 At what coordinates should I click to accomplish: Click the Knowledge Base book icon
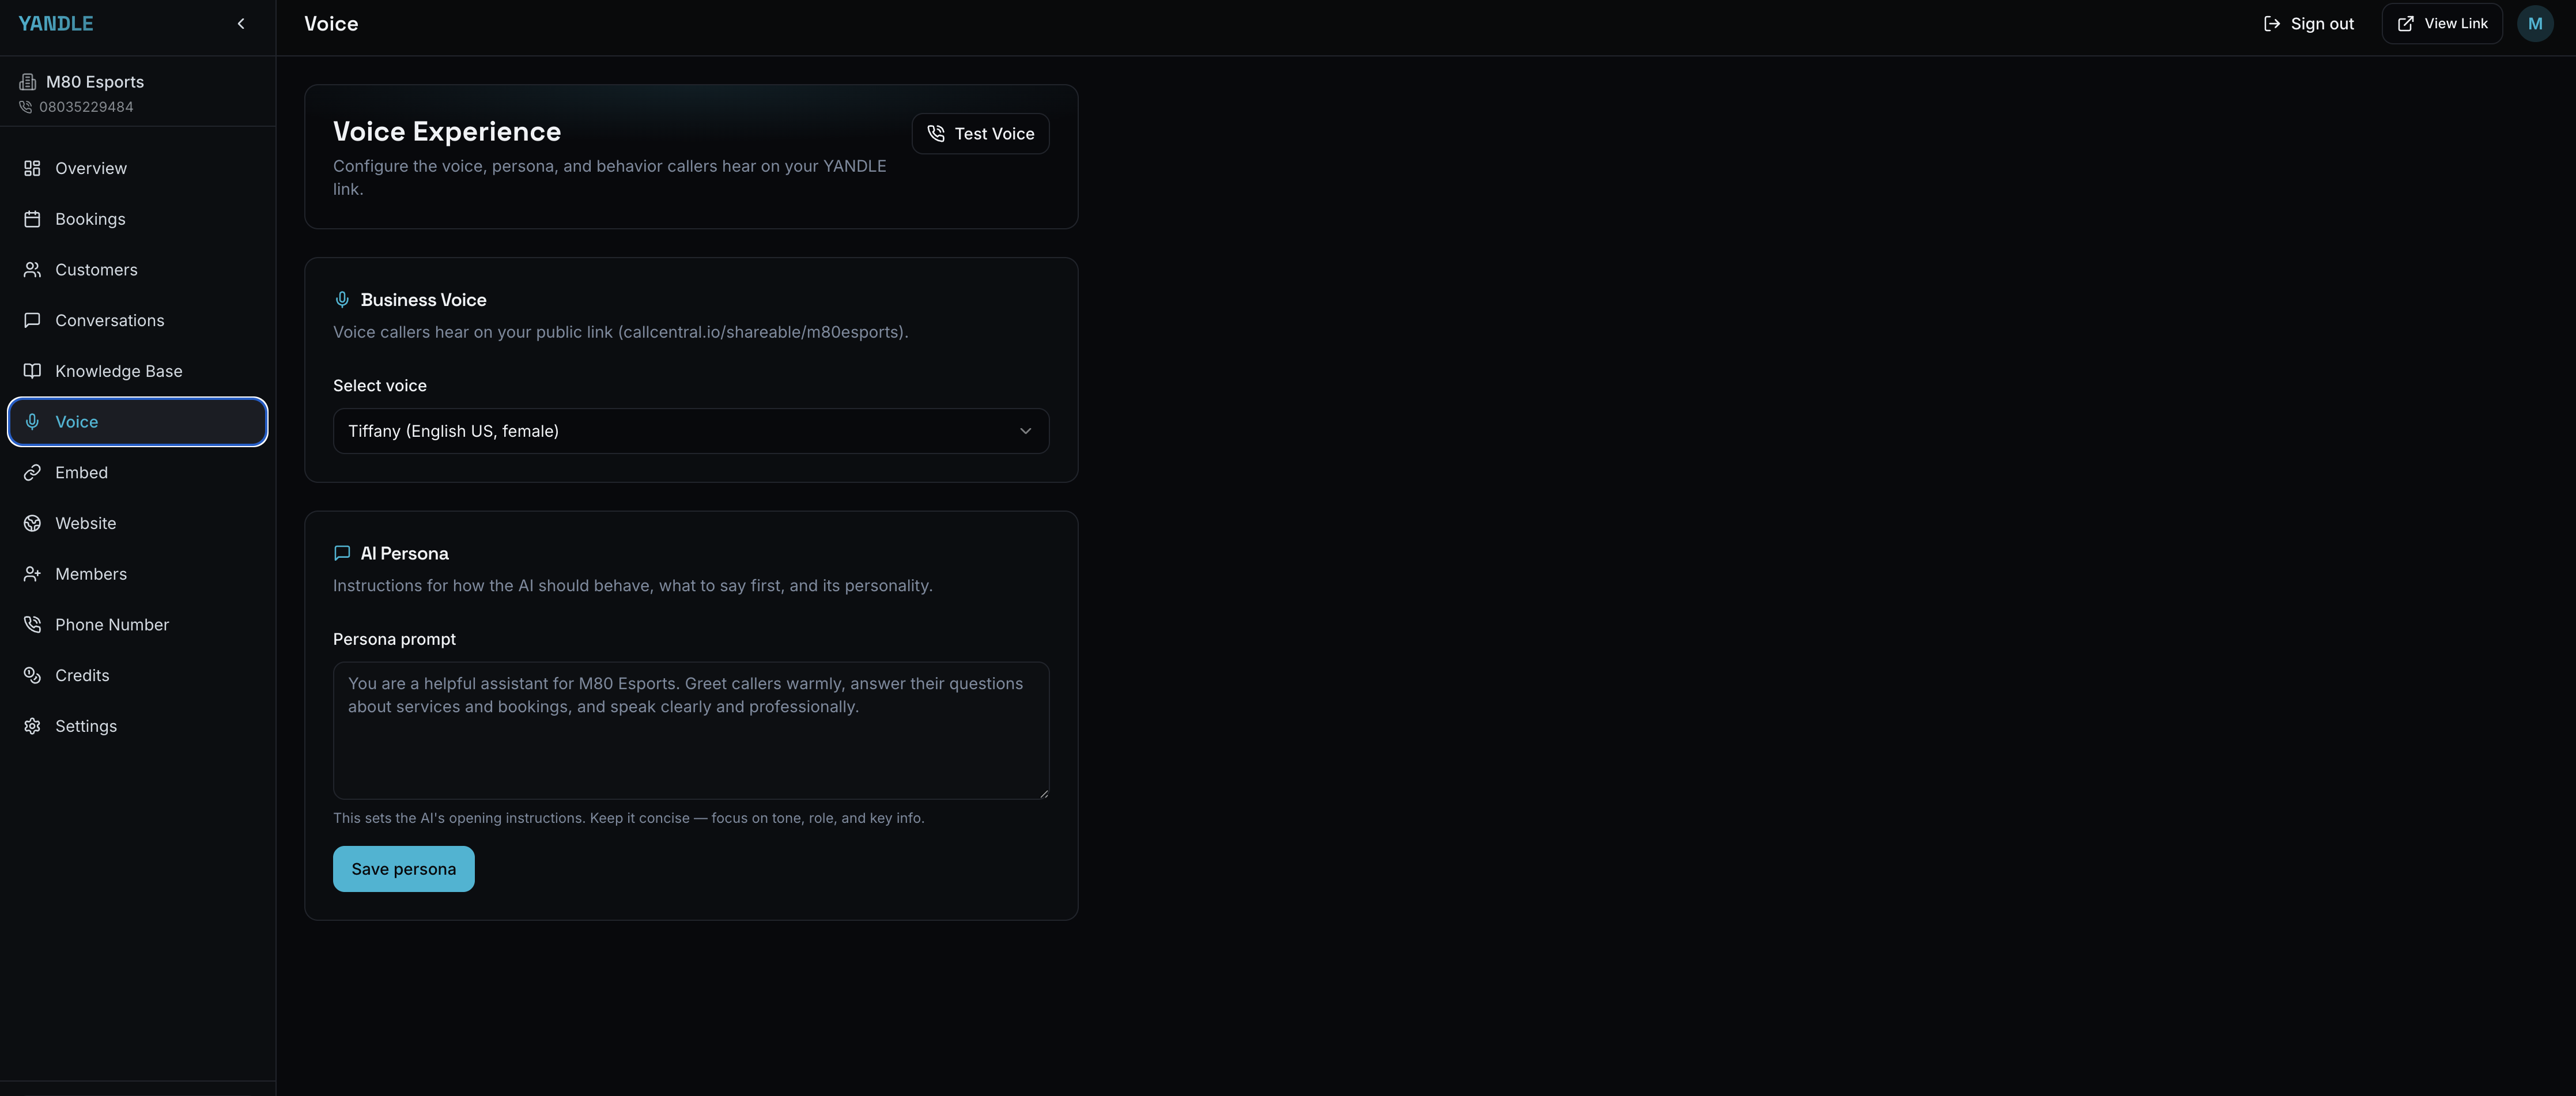click(32, 371)
